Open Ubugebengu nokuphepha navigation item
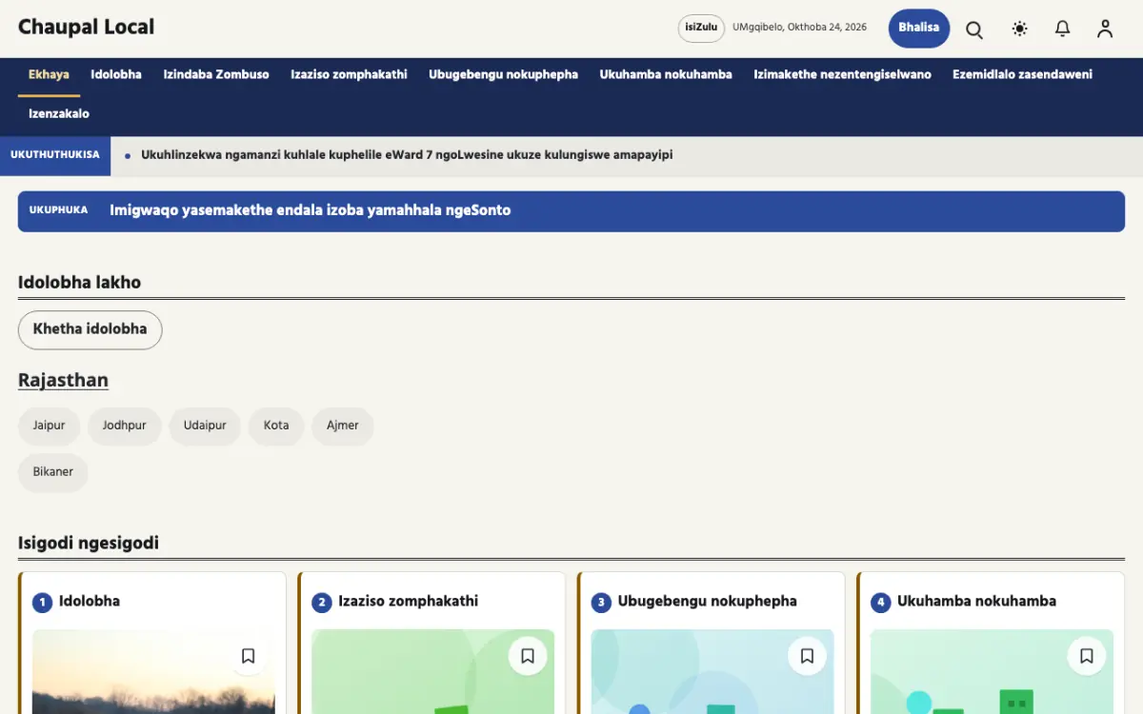Viewport: 1143px width, 714px height. coord(503,75)
